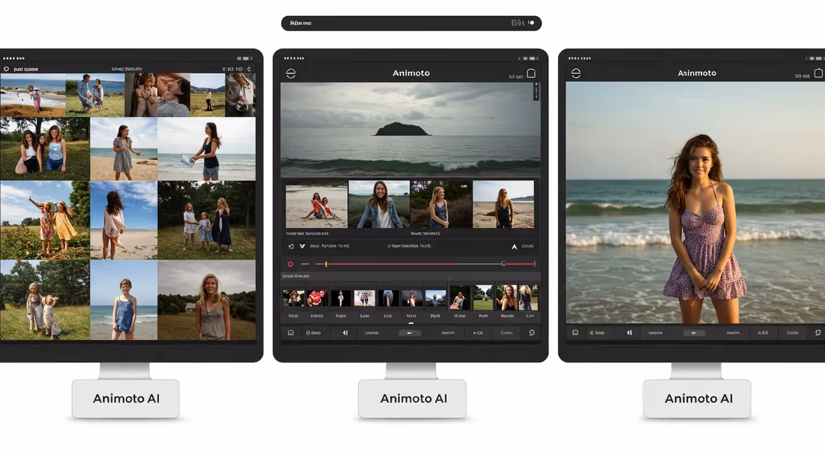The height and width of the screenshot is (450, 825).
Task: Click the image icon in middle monitor bottom toolbar
Action: coord(291,333)
